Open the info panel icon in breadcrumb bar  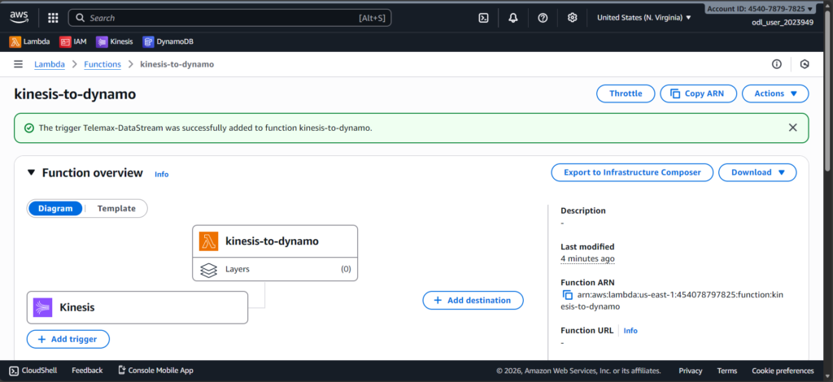[x=776, y=64]
